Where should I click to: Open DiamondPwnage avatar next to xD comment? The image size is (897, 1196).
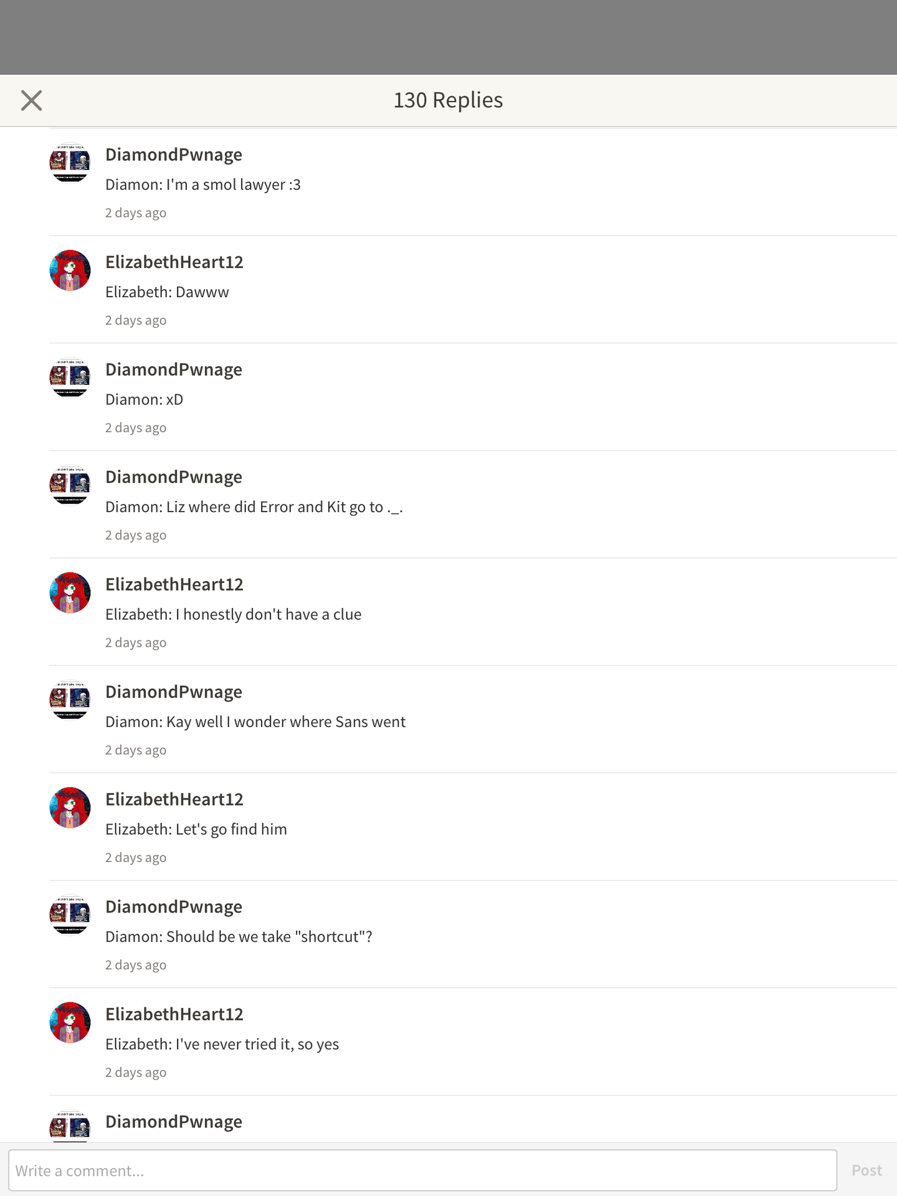[x=70, y=378]
